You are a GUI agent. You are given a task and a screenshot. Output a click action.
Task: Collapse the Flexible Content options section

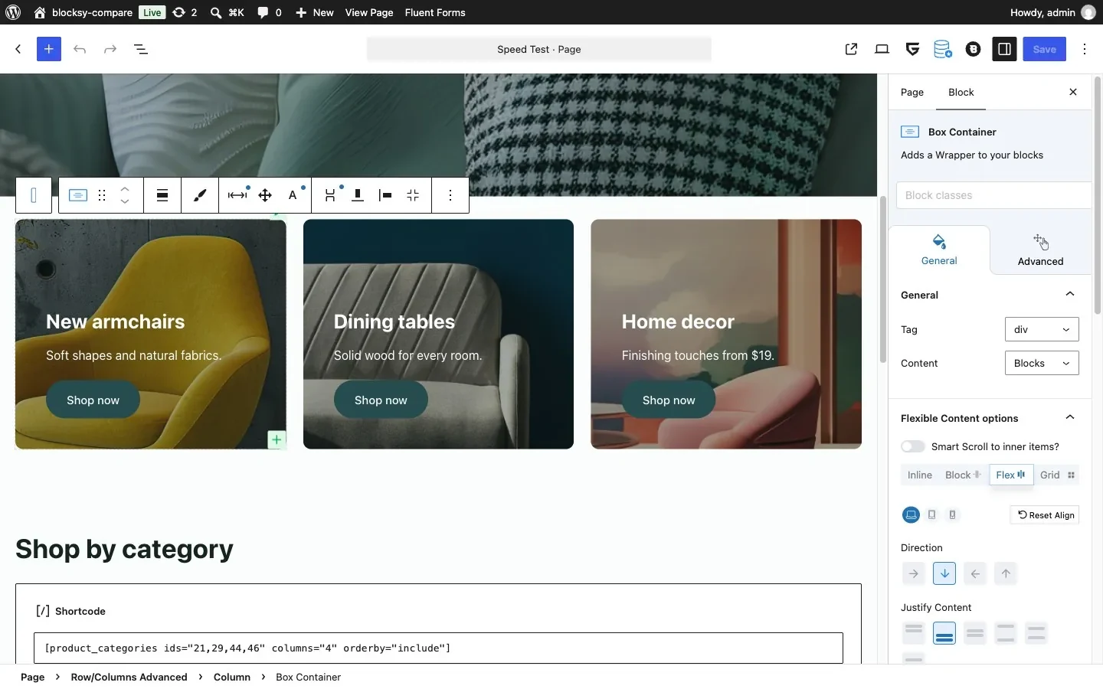point(1071,418)
